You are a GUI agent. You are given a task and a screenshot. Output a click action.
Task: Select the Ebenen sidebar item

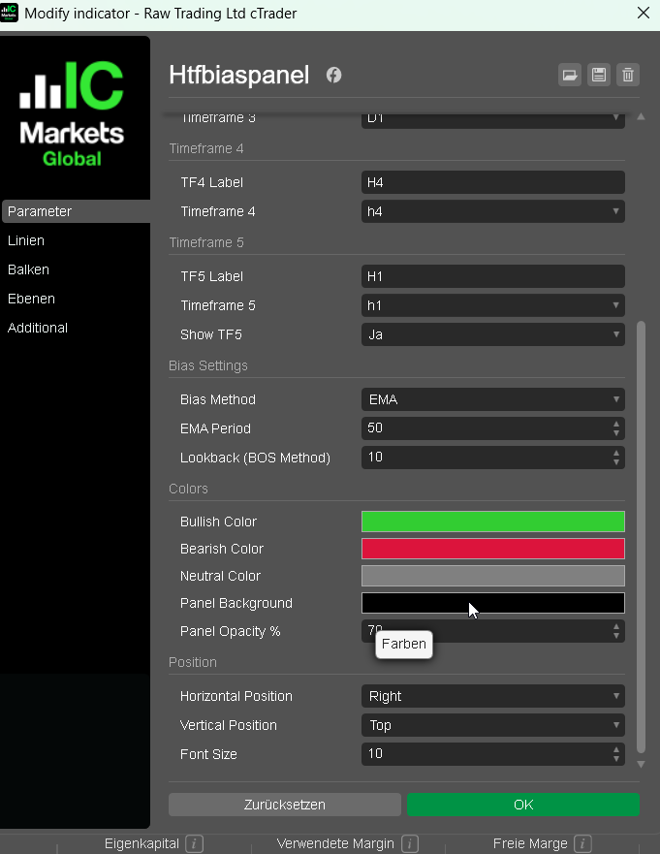tap(31, 299)
